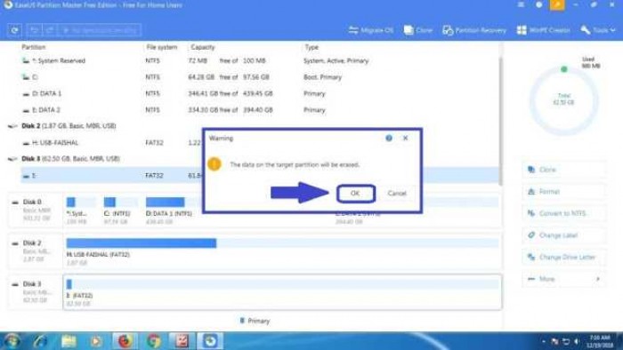Screen dimensions: 623x350
Task: Open the Clone tool in top toolbar
Action: pyautogui.click(x=418, y=30)
